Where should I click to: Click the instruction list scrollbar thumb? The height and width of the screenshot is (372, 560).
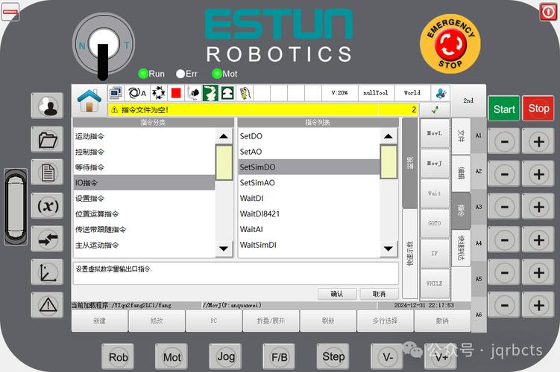(x=388, y=161)
